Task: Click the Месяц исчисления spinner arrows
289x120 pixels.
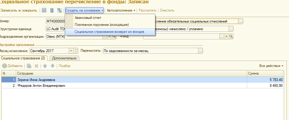Action: (76, 51)
